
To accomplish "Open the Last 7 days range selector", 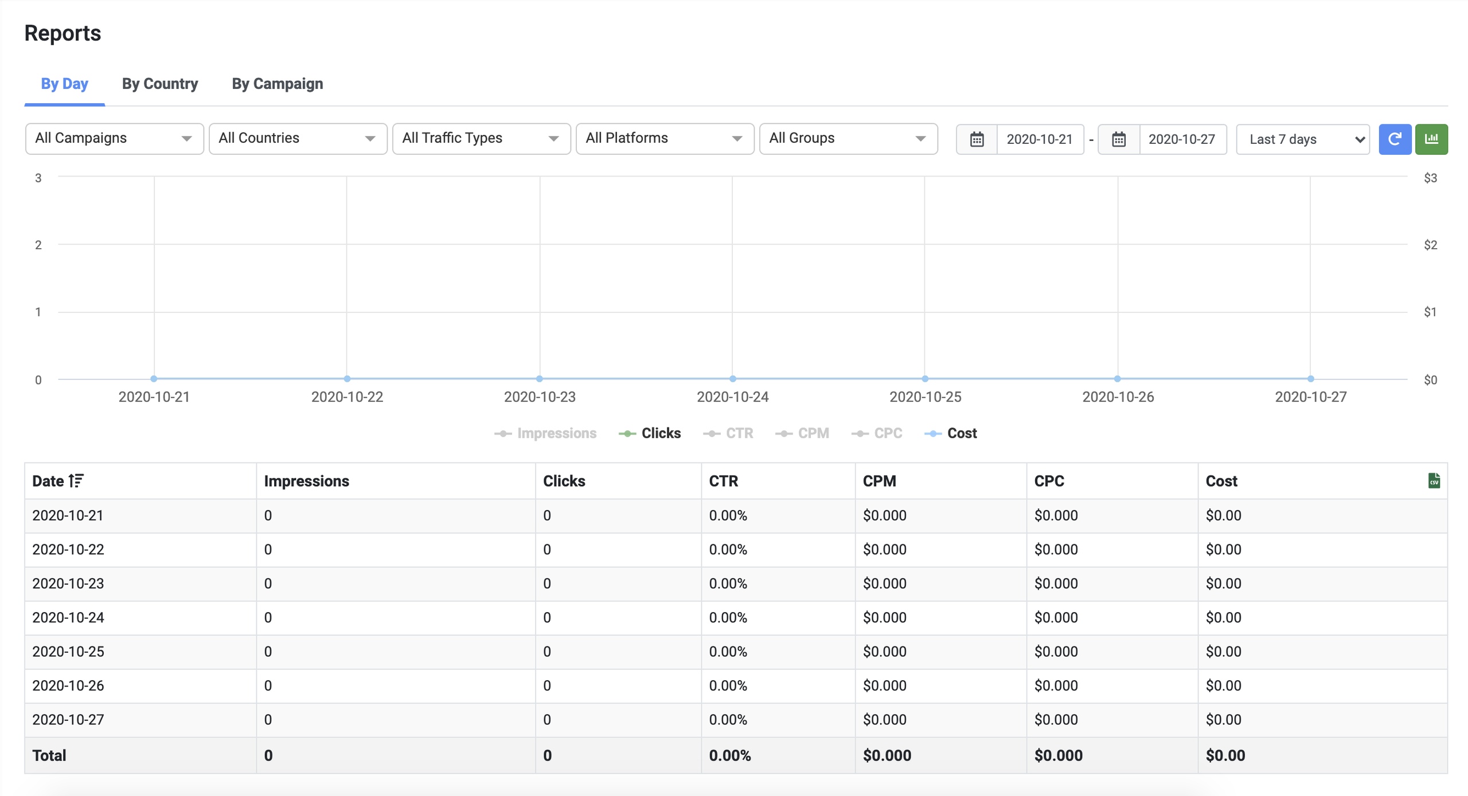I will click(1302, 139).
